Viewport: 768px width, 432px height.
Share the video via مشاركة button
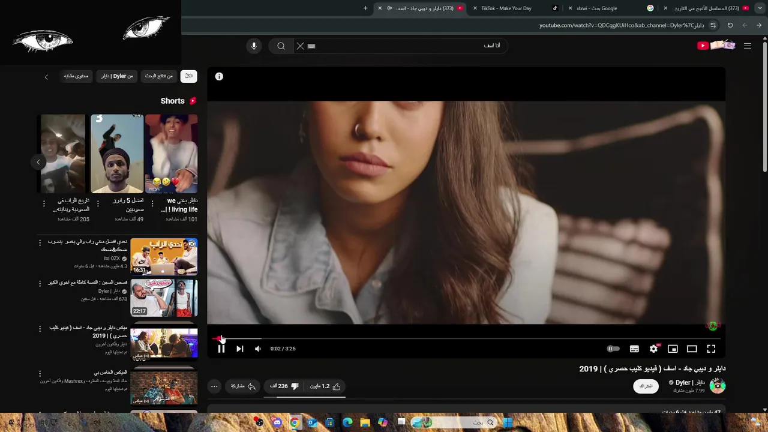click(x=243, y=386)
